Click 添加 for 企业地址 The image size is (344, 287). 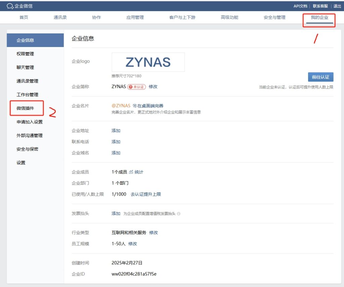(x=116, y=131)
